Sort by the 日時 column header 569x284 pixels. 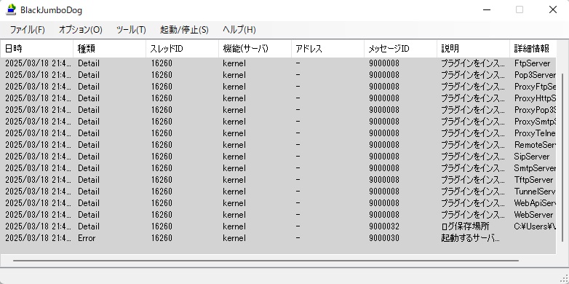(36, 48)
